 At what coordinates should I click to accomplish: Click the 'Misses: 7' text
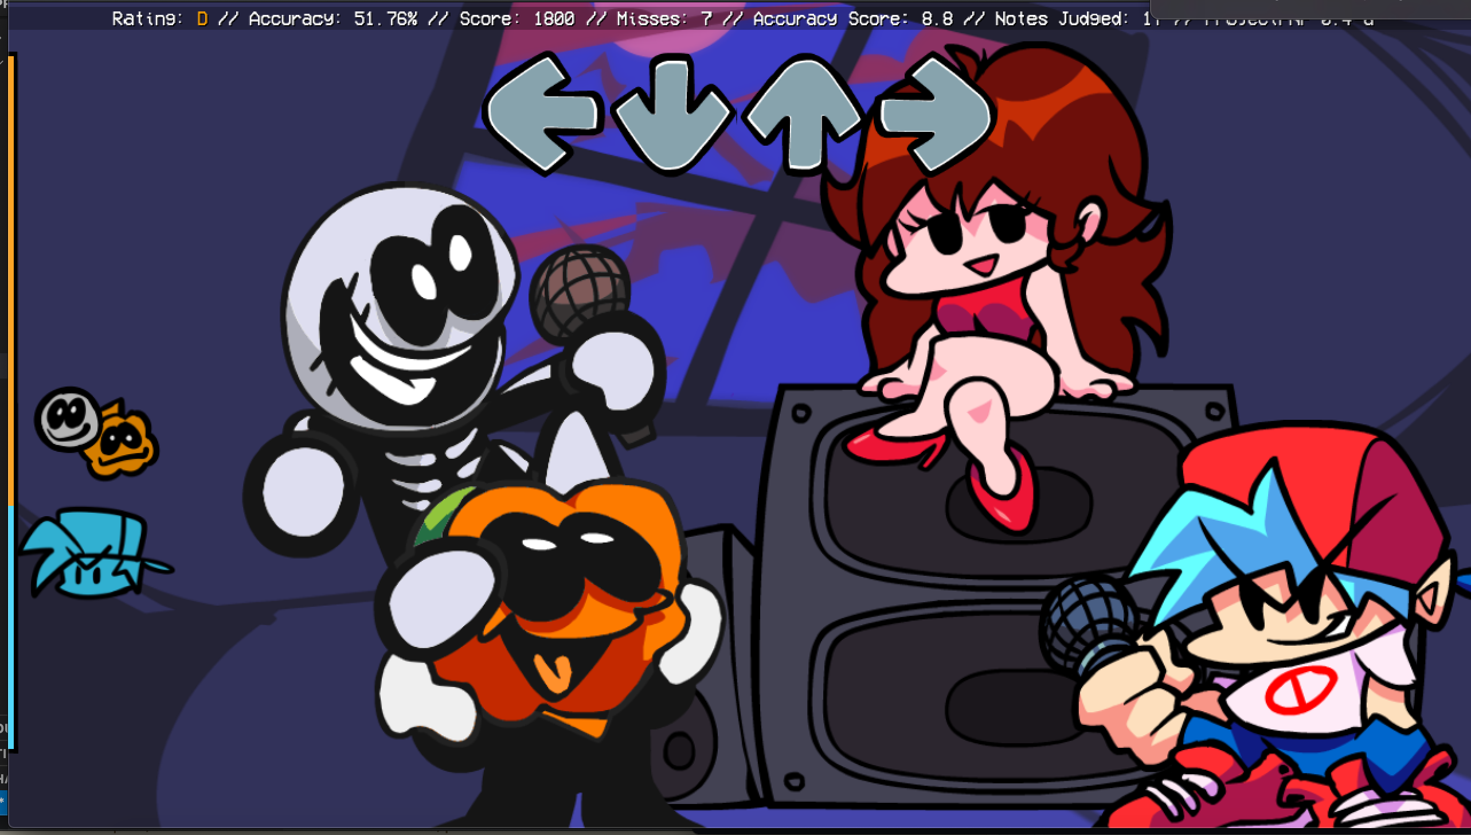pyautogui.click(x=664, y=19)
